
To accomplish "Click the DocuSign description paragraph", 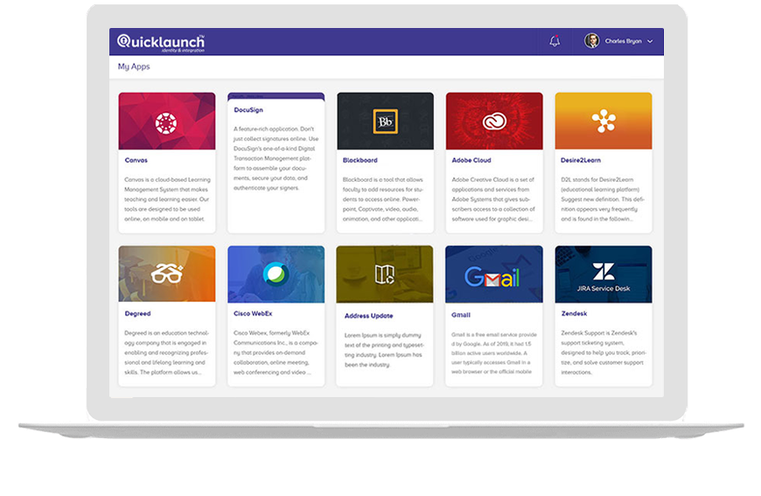I will tap(276, 158).
